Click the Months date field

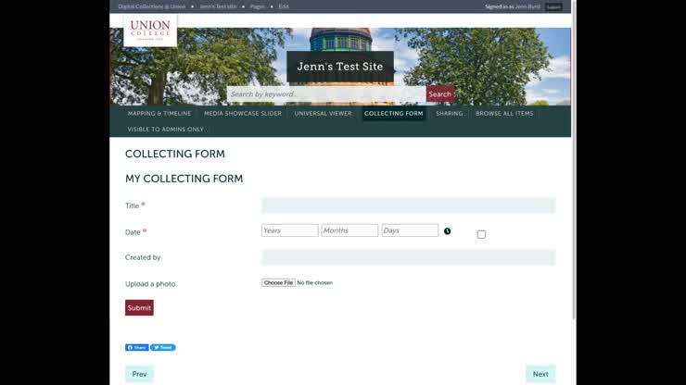349,230
